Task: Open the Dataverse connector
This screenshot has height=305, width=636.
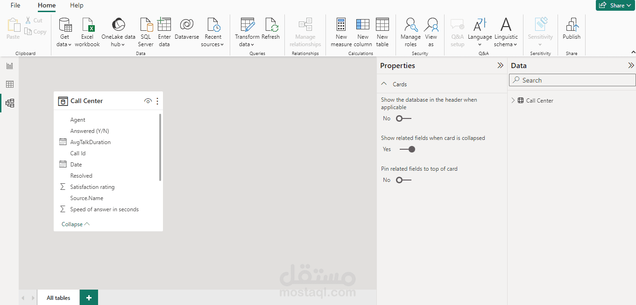Action: click(x=187, y=29)
